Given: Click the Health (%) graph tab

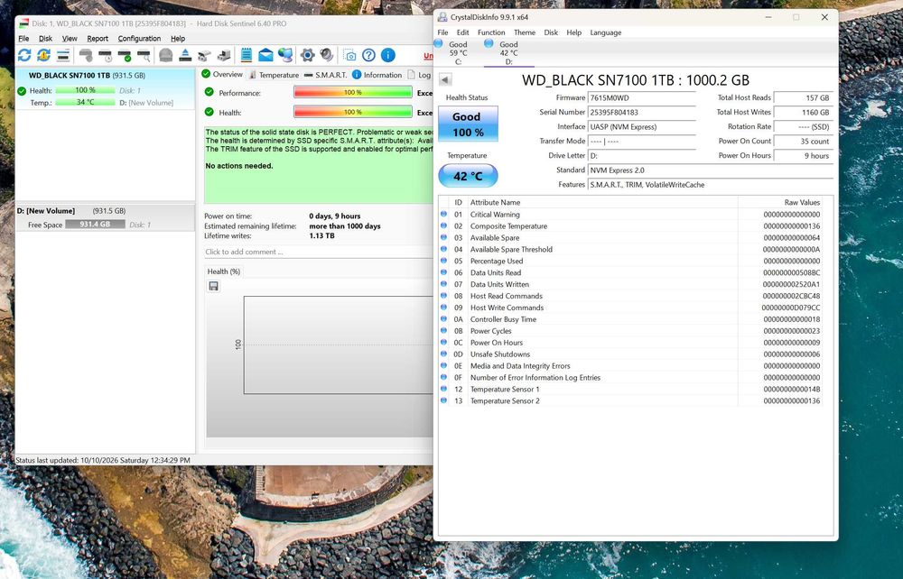Looking at the screenshot, I should pos(224,271).
